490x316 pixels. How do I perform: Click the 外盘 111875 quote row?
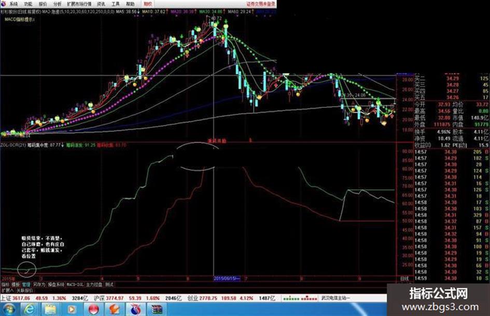coord(433,125)
